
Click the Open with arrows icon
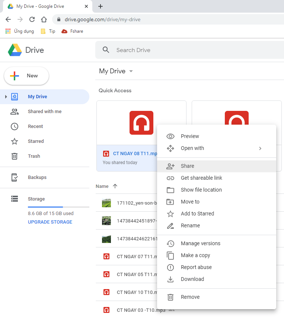pos(170,148)
